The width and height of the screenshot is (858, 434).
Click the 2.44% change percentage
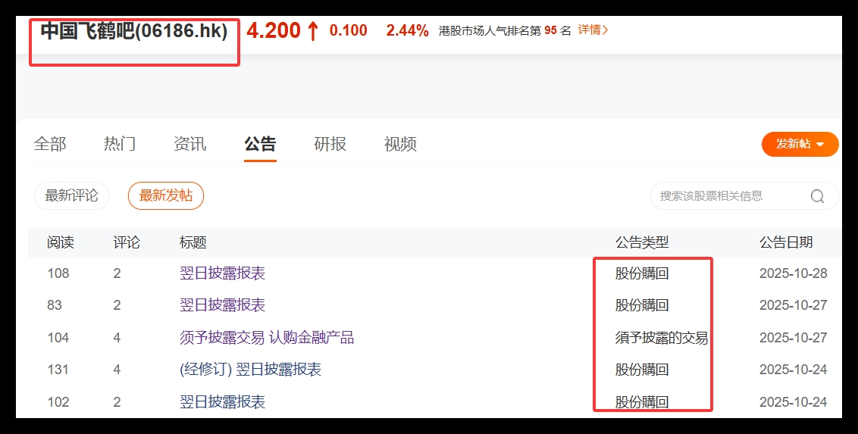point(407,30)
